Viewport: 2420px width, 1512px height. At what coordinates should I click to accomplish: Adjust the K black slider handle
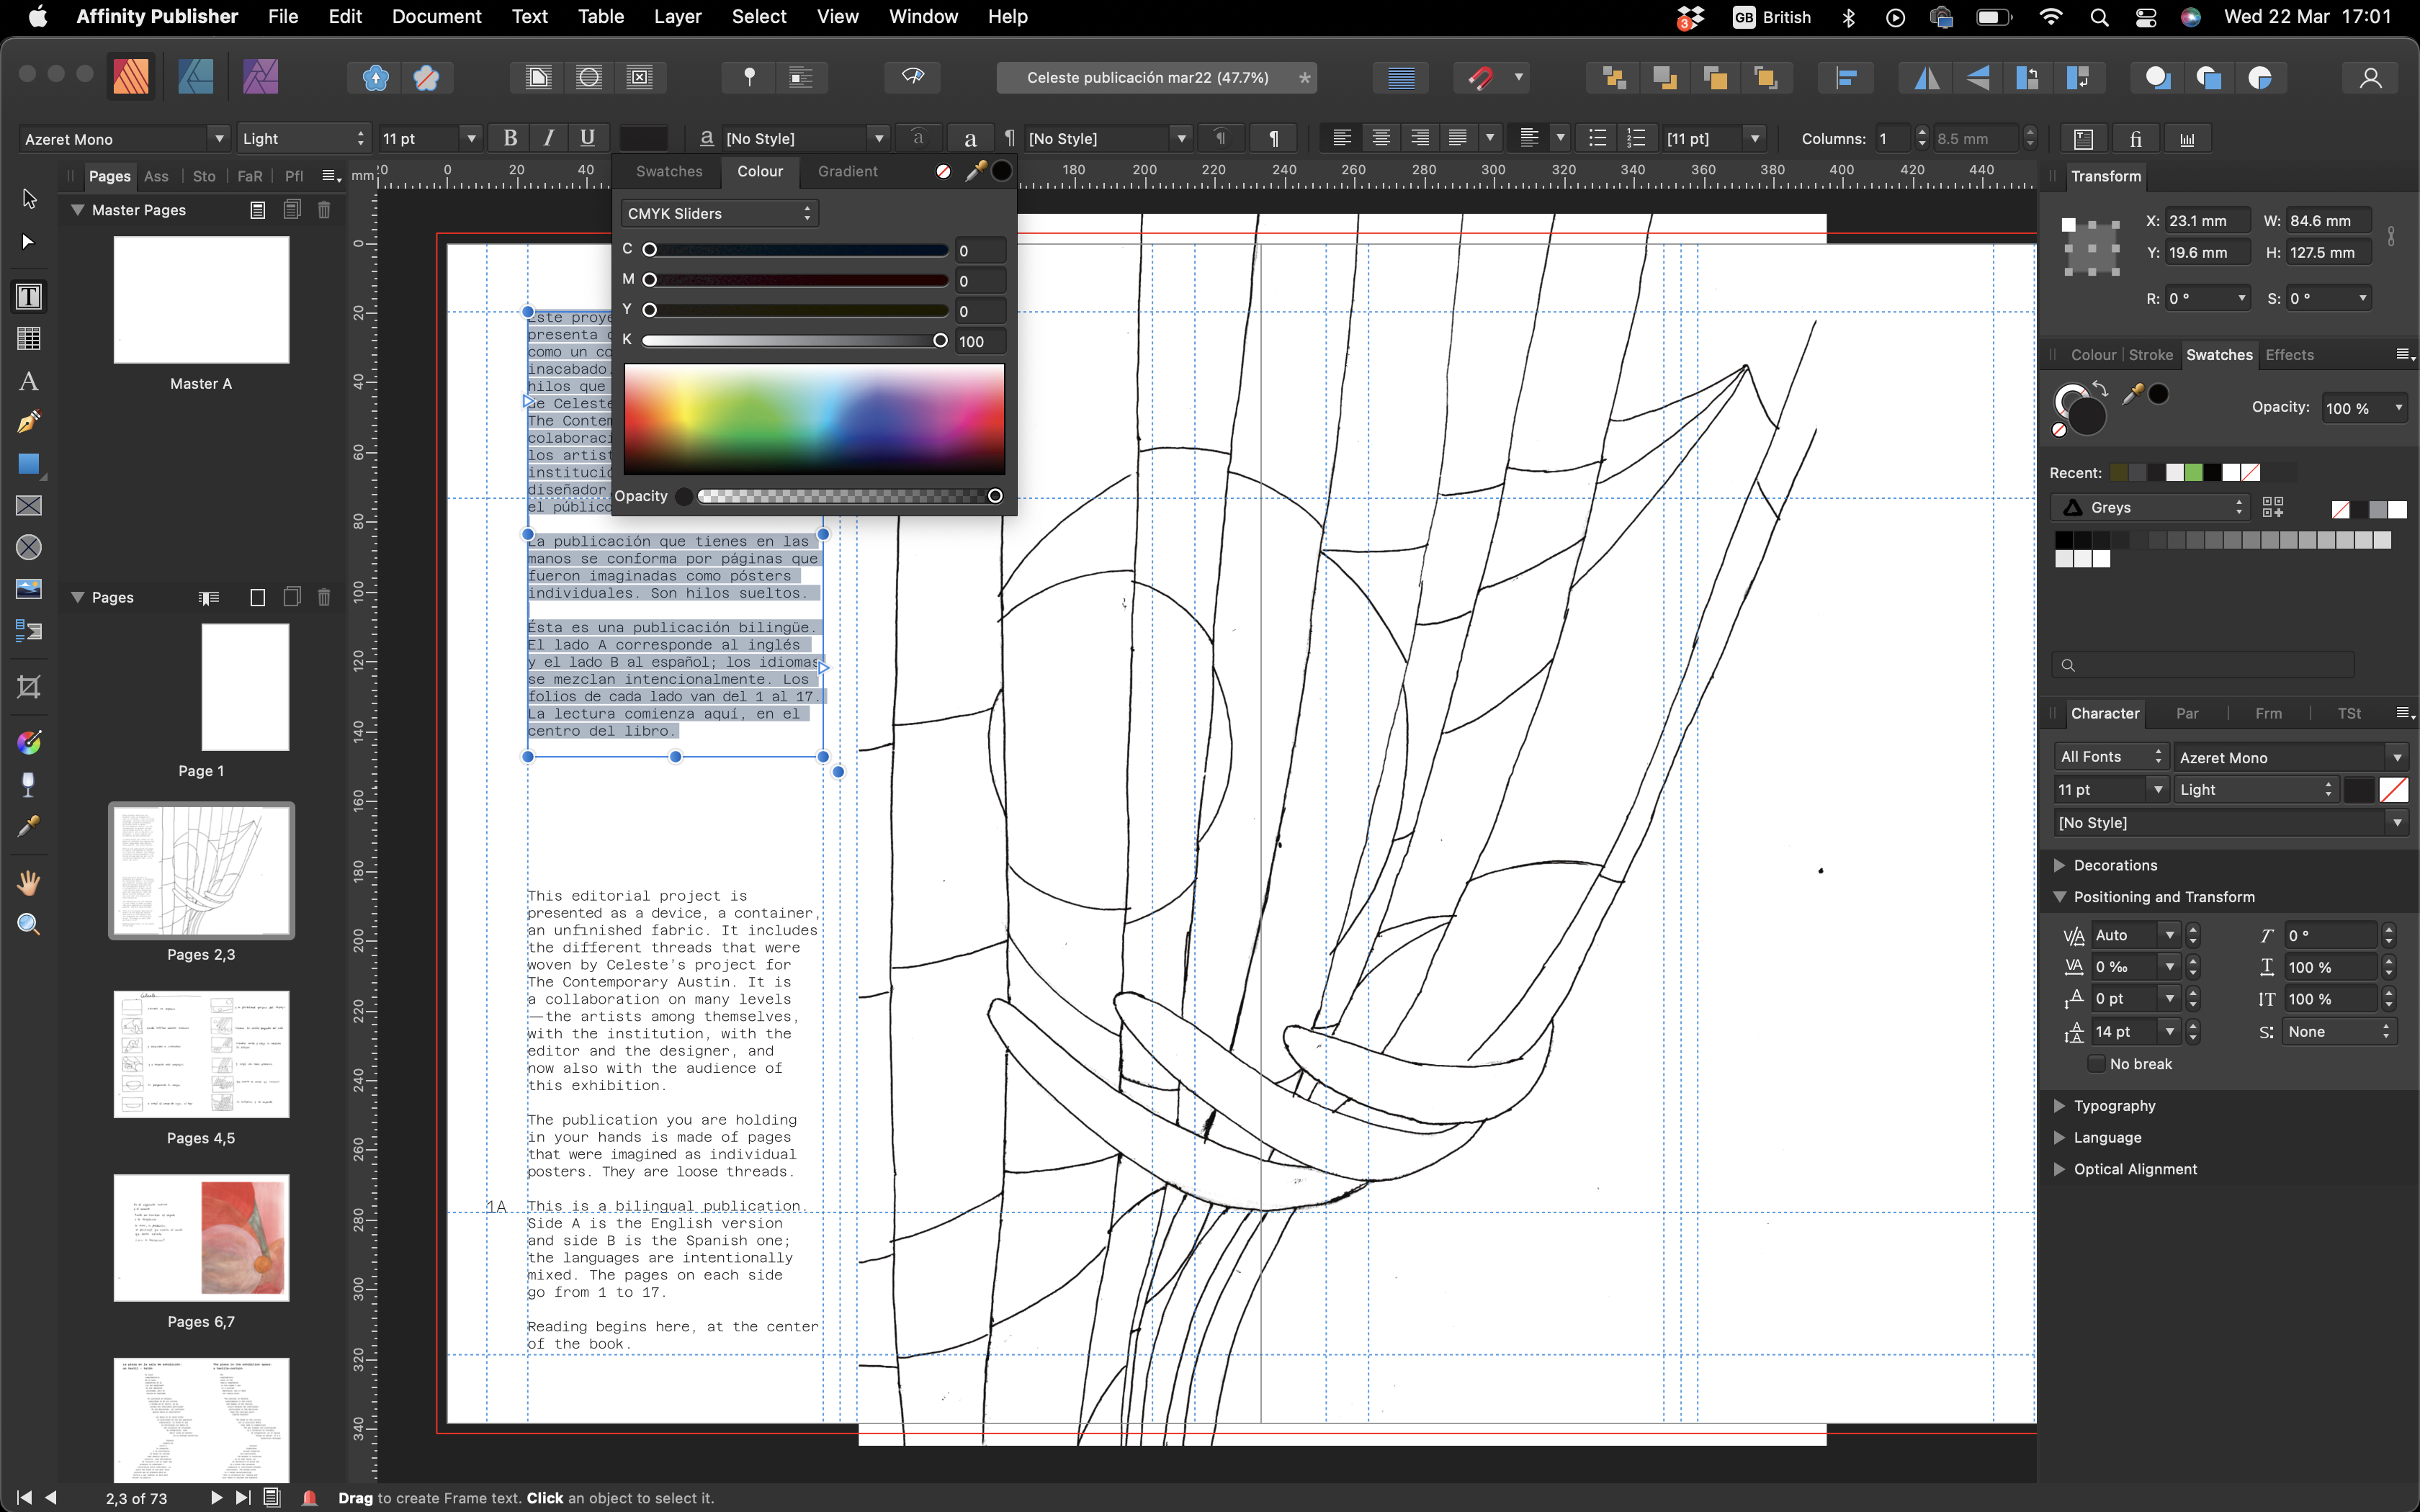(x=940, y=341)
